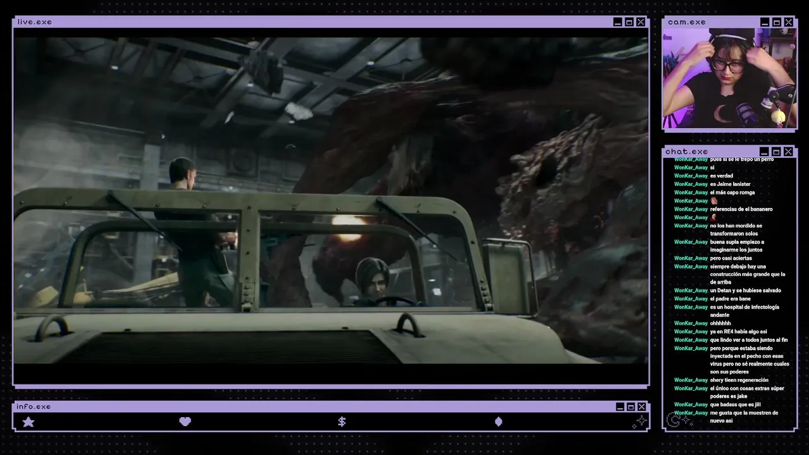Screen dimensions: 809x455
Task: Click WonKar_Away username beside 'shery tieen regeneración'
Action: point(691,380)
